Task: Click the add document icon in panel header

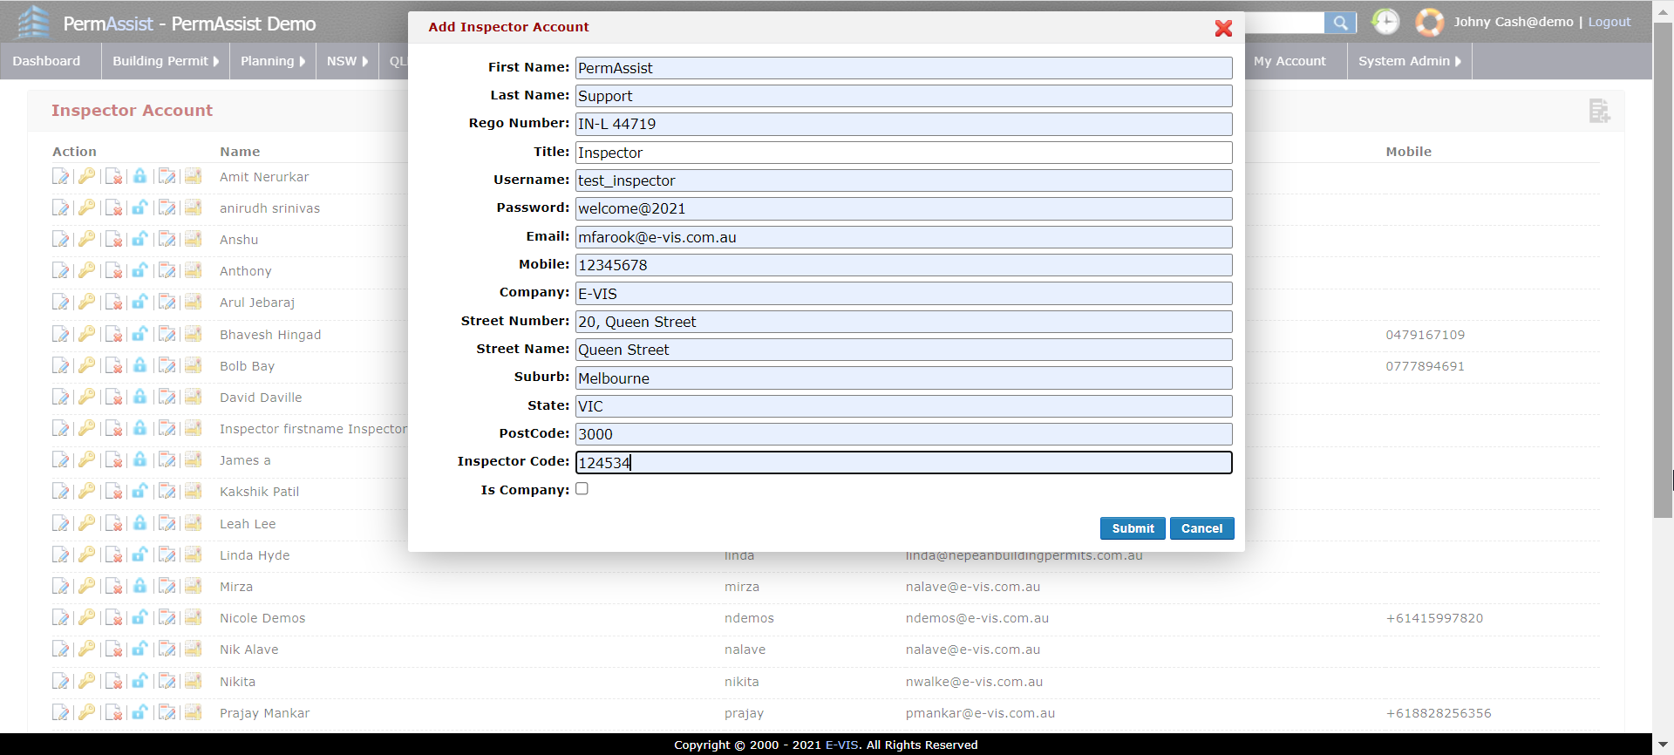Action: [x=1598, y=111]
